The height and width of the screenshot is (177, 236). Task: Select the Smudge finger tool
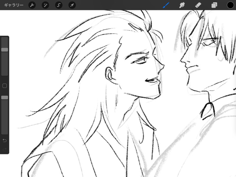[x=182, y=5]
